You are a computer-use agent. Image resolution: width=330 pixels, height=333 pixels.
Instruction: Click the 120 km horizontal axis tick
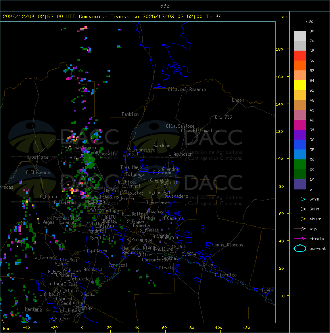point(246,328)
